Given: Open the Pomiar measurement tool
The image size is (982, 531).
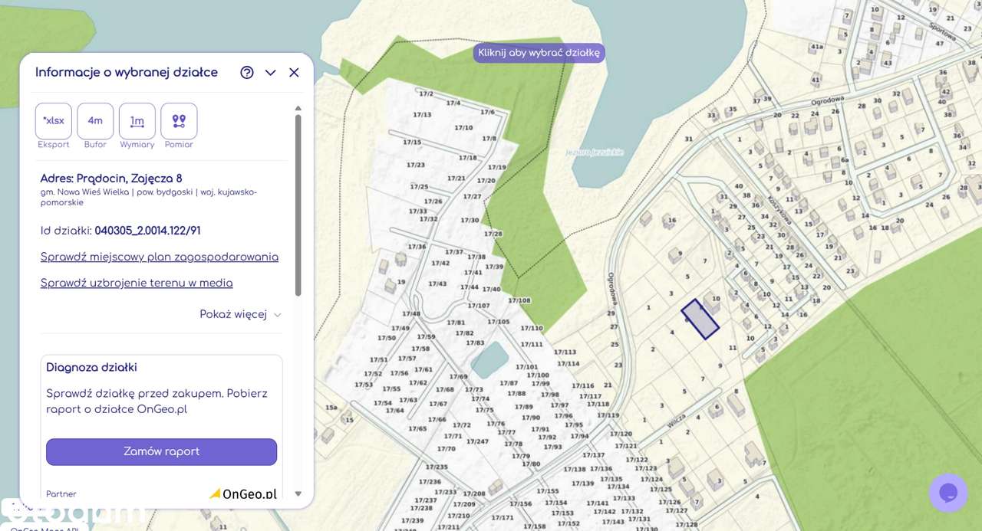Looking at the screenshot, I should click(x=179, y=121).
